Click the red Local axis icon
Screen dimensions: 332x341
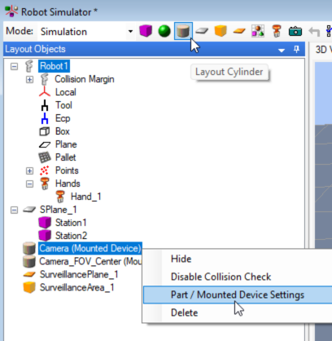point(45,92)
